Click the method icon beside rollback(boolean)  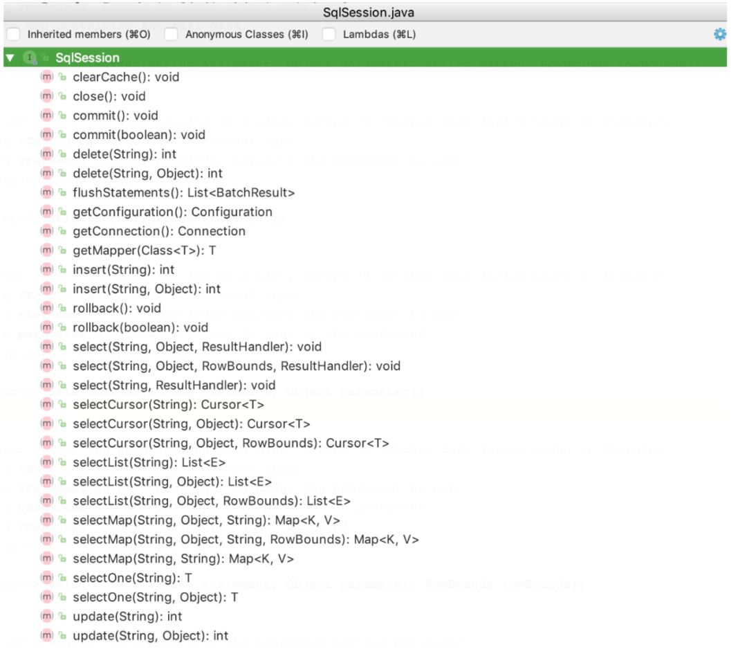pos(47,327)
